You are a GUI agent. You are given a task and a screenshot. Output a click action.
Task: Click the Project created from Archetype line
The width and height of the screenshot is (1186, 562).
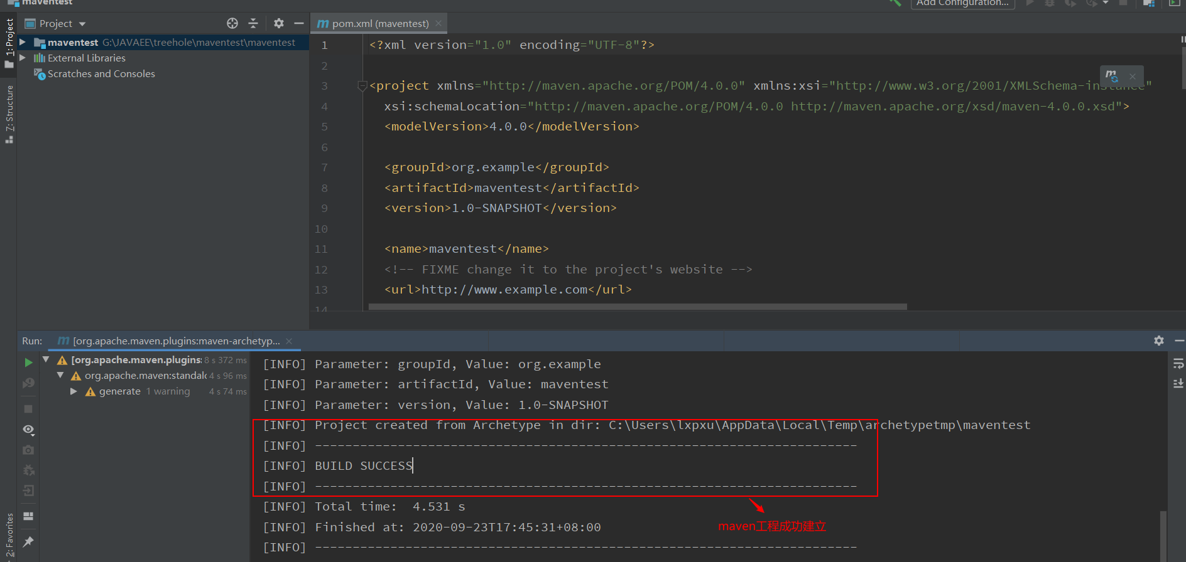point(647,425)
